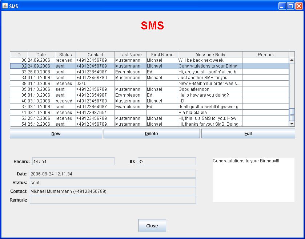Click the table scrollbar thumb
This screenshot has width=305, height=239.
(292, 114)
